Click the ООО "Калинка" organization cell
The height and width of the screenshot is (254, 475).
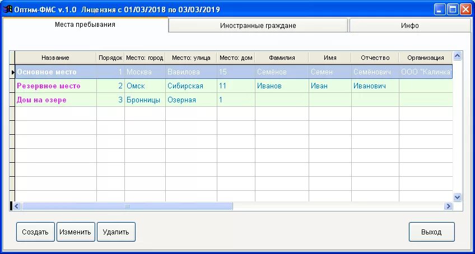point(426,72)
